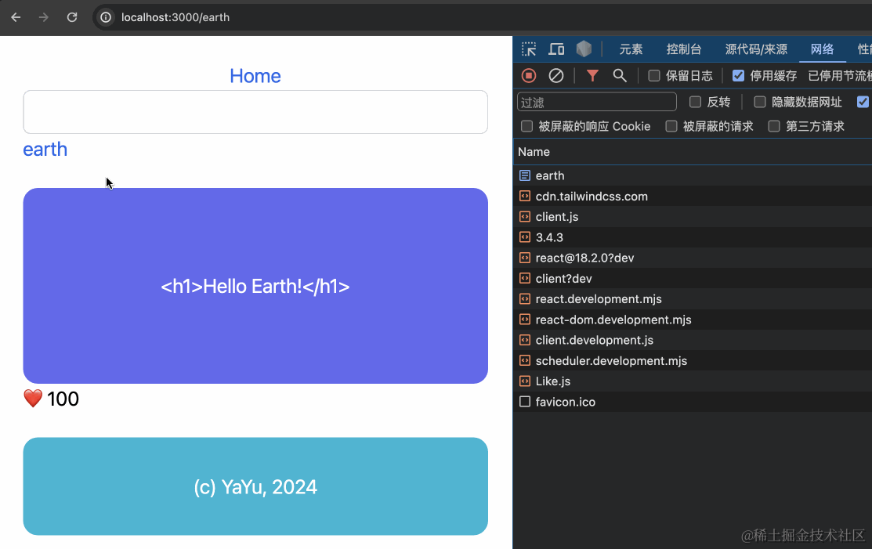Select the Like.js network request
This screenshot has height=549, width=872.
point(552,381)
